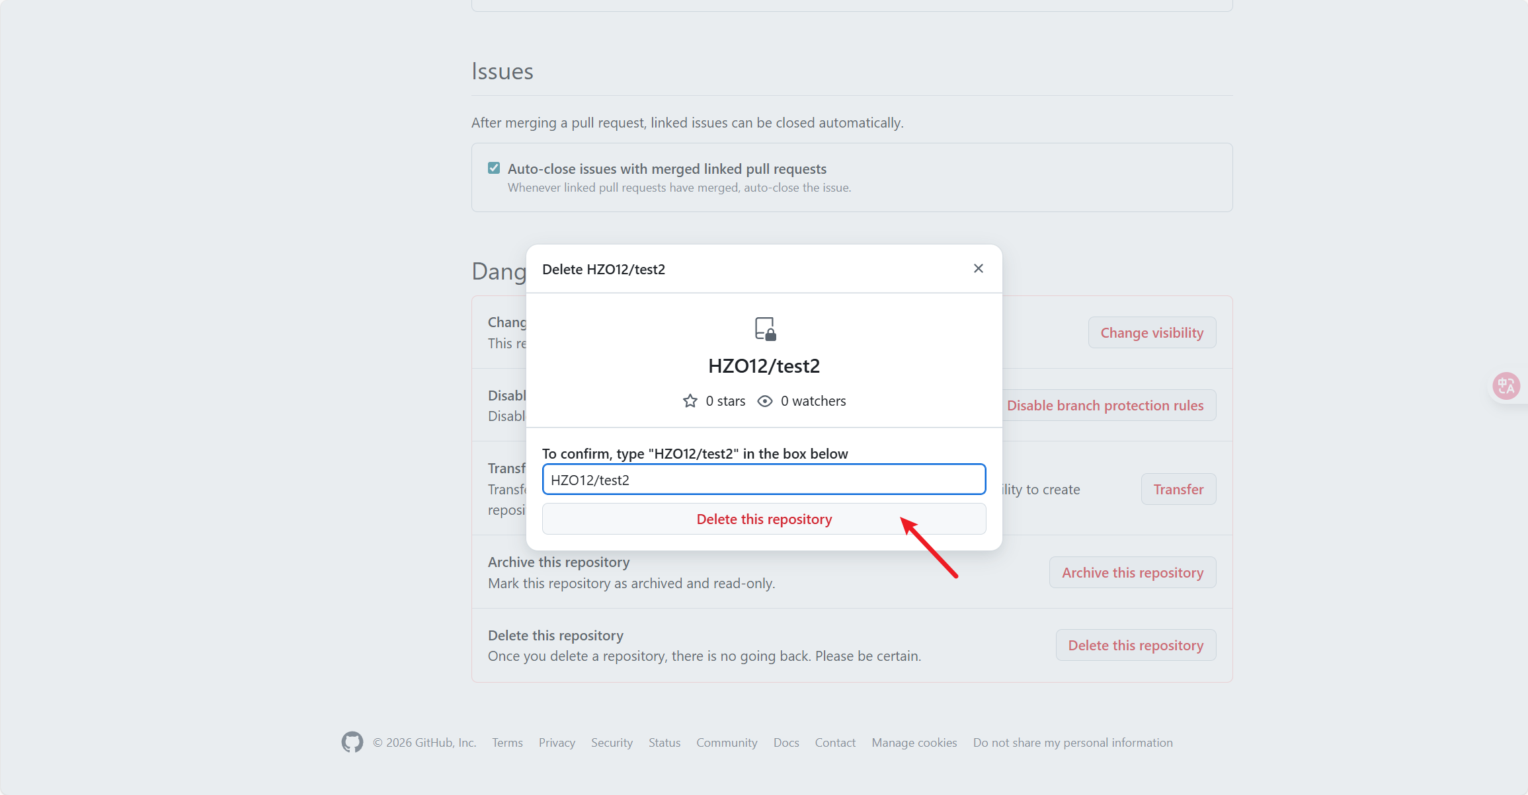Close the Delete HZO12/test2 dialog
The width and height of the screenshot is (1528, 795).
[978, 268]
